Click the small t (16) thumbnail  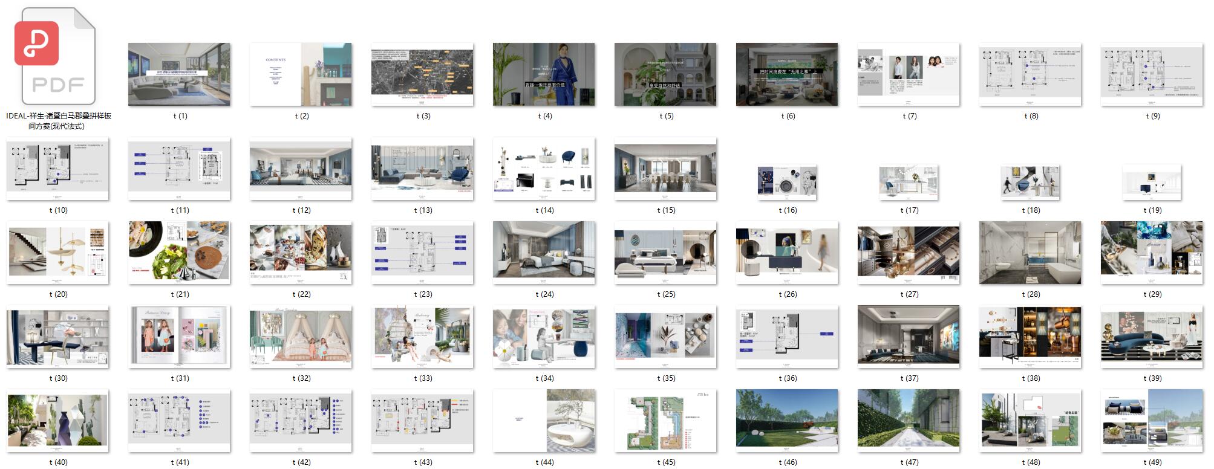click(x=787, y=182)
